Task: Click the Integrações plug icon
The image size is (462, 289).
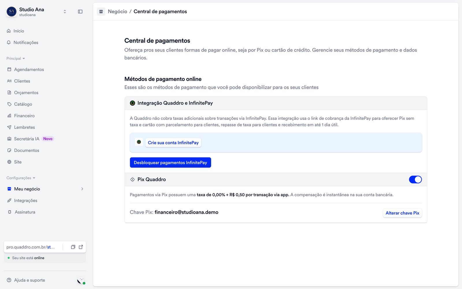Action: [x=9, y=200]
